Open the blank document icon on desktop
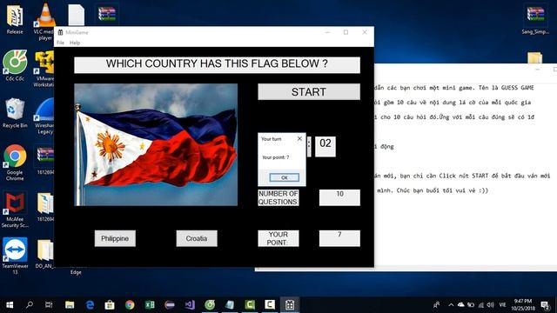This screenshot has width=557, height=313. [76, 15]
